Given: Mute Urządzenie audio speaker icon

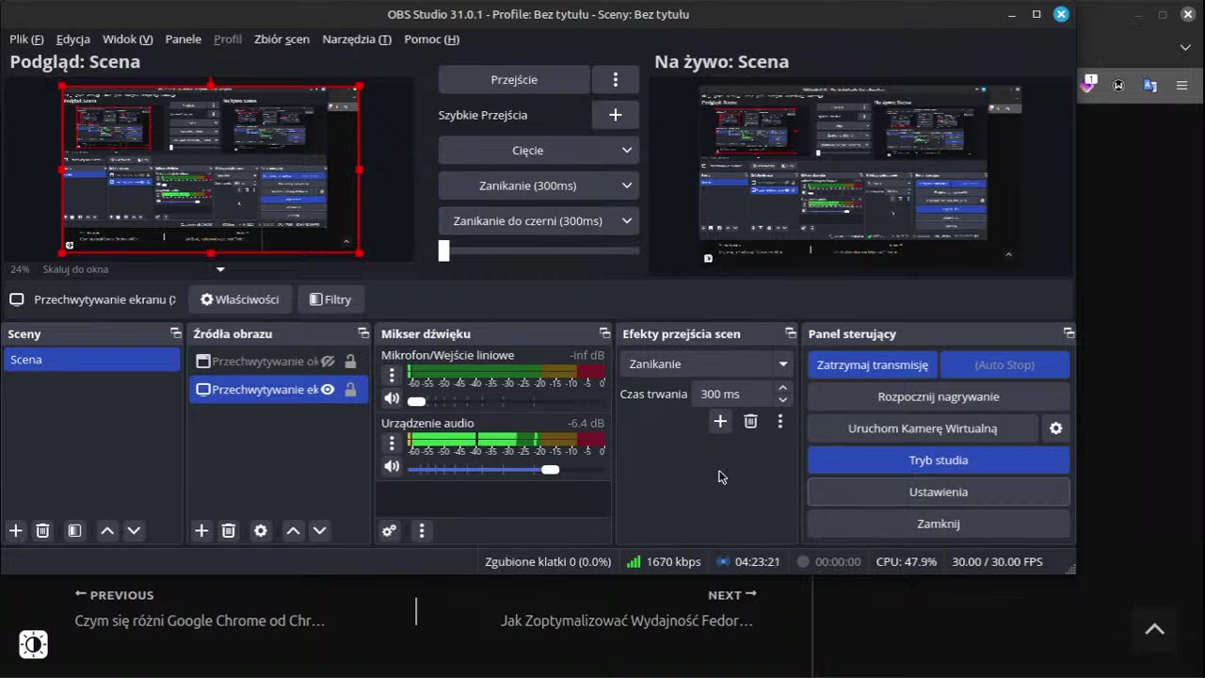Looking at the screenshot, I should [392, 466].
